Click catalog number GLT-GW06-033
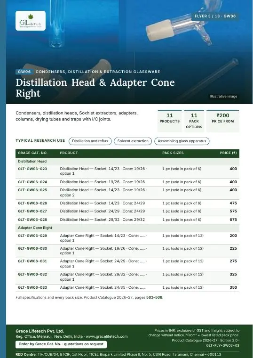Viewport: 253px width, 358px height. click(32, 287)
